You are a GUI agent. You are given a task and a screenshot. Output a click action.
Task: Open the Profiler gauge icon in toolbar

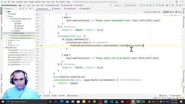157,5
